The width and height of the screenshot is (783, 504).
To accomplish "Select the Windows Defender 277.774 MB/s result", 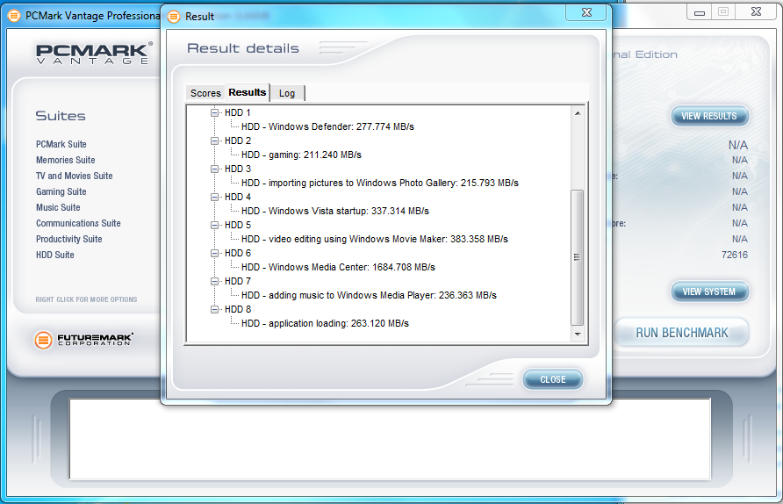I will pyautogui.click(x=327, y=126).
